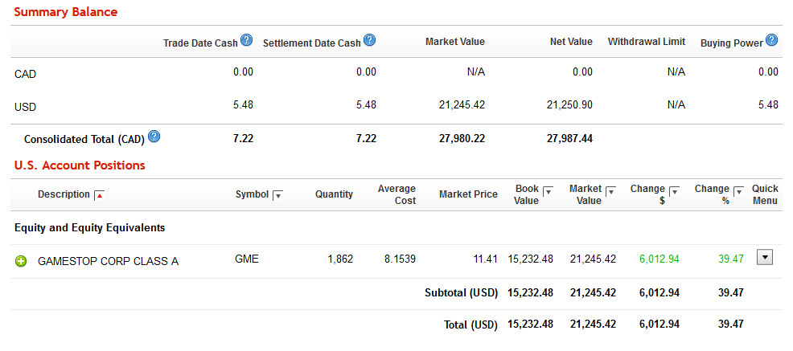This screenshot has width=793, height=351.
Task: Select the Net Value column header
Action: point(571,42)
